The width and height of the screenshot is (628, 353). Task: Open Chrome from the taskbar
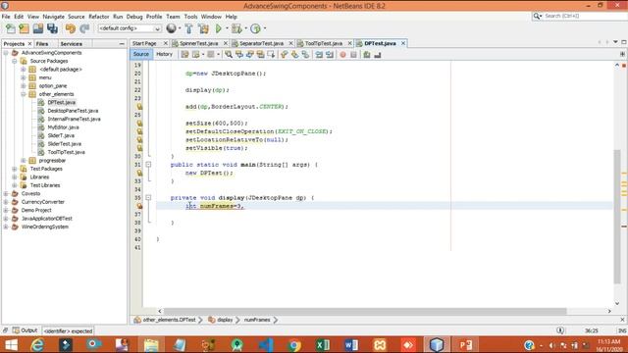tap(294, 344)
